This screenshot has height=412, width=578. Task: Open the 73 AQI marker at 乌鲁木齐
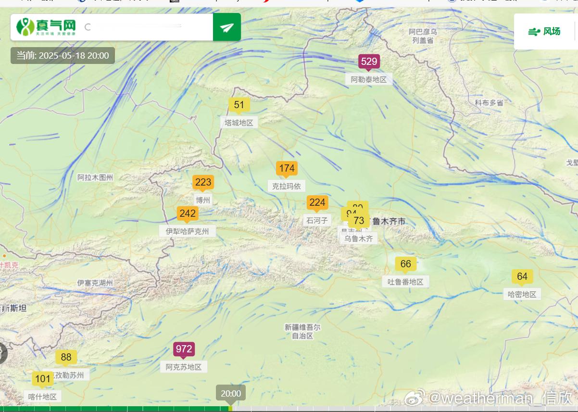[359, 221]
